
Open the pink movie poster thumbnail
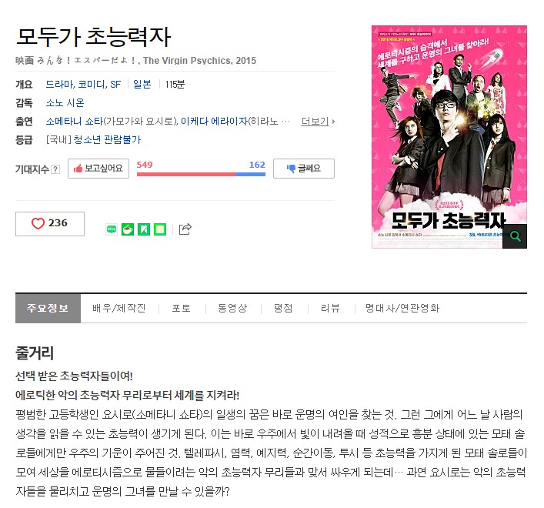pos(449,137)
